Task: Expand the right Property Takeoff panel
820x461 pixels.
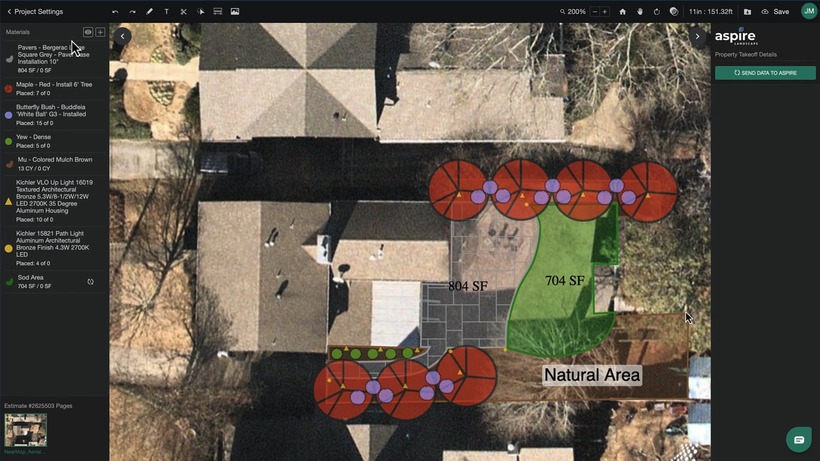Action: point(698,36)
